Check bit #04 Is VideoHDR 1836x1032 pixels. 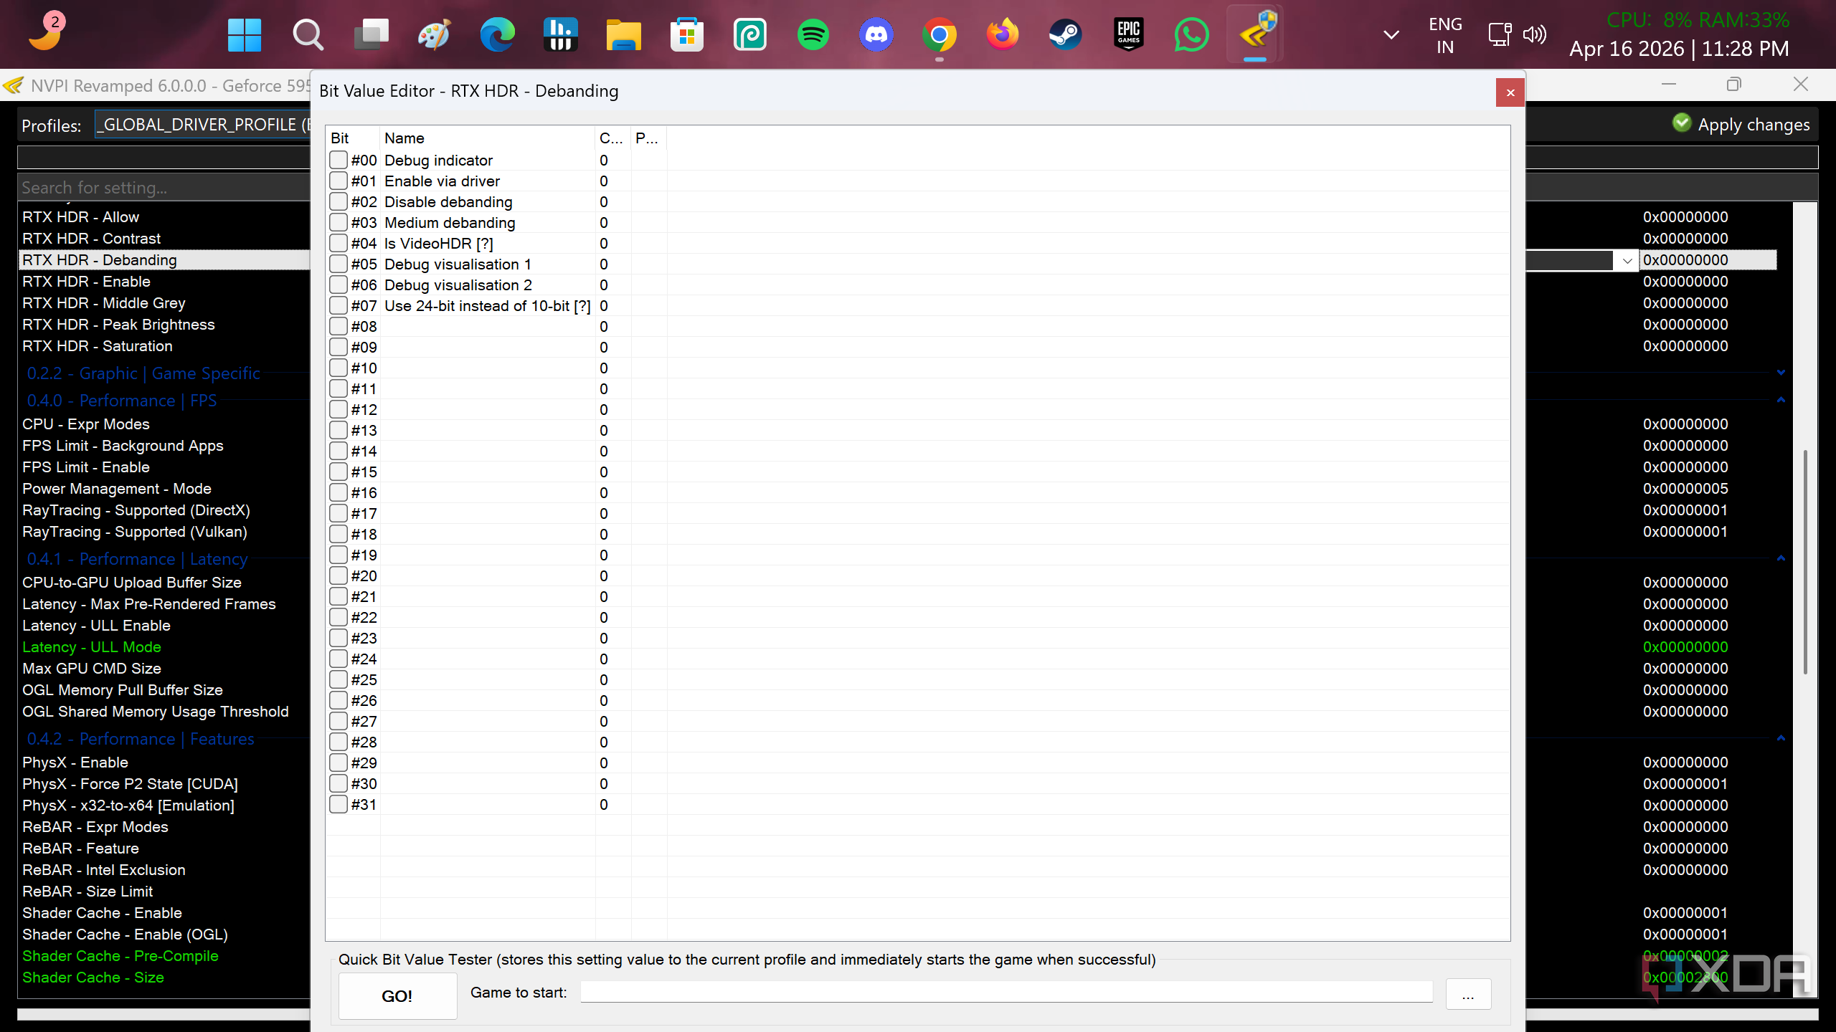click(x=339, y=243)
